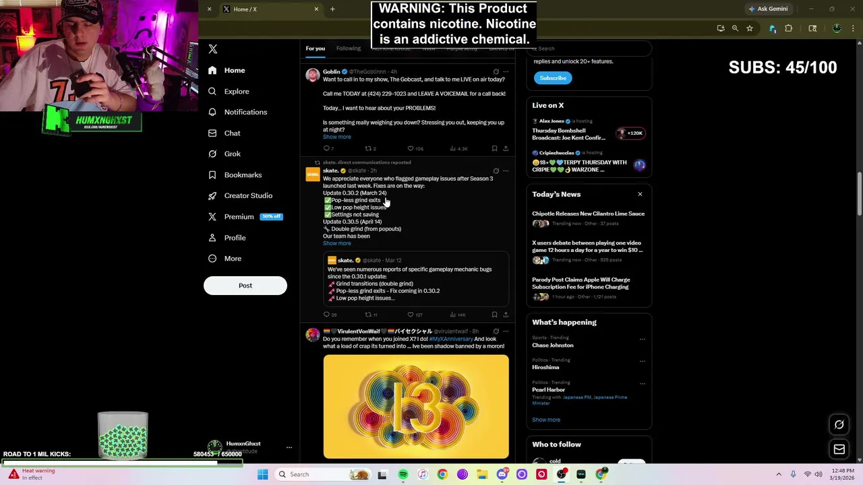Share the Goblin post
Image resolution: width=863 pixels, height=485 pixels.
(506, 148)
